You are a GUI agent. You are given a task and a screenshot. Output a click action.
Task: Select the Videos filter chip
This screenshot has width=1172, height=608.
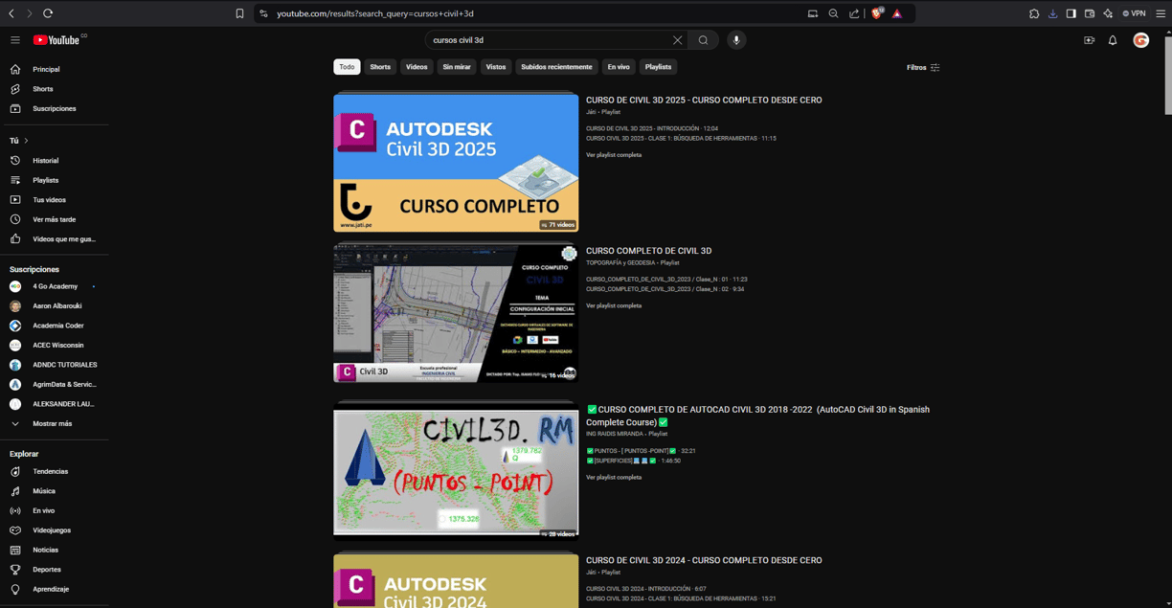[x=417, y=67]
